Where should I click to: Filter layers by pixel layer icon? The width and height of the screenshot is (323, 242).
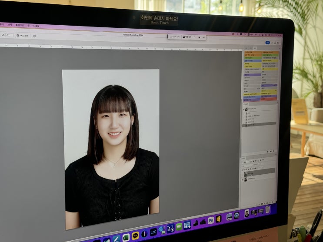pos(252,161)
